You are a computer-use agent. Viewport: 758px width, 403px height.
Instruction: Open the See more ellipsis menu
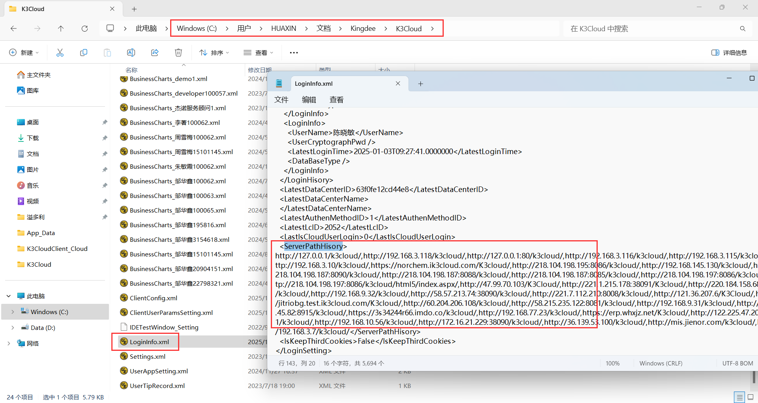tap(294, 53)
